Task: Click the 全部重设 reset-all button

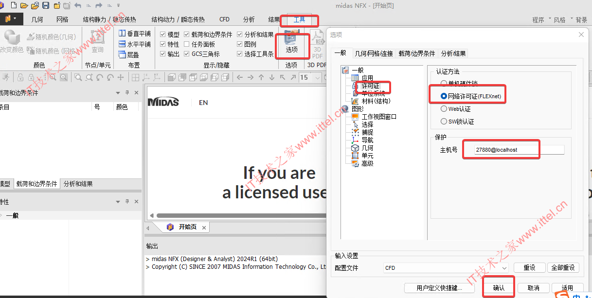Action: tap(563, 267)
